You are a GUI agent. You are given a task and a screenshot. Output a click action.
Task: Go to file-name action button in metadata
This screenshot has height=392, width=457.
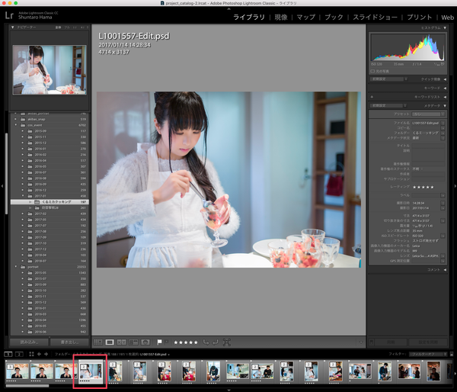coord(443,124)
